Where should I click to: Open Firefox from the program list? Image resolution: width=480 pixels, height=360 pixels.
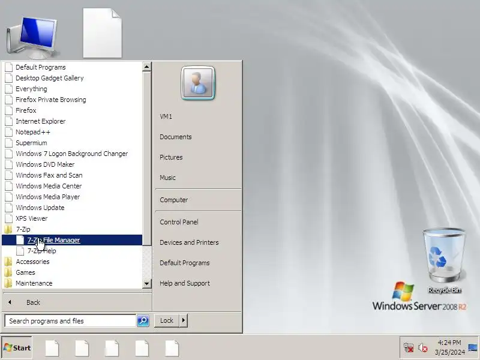click(x=72, y=110)
